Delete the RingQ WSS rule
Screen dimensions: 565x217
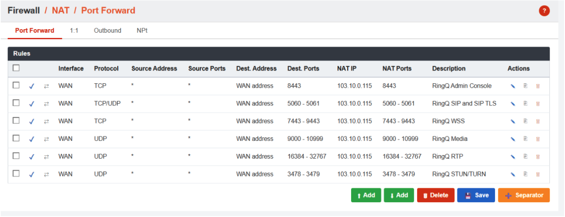pos(537,121)
